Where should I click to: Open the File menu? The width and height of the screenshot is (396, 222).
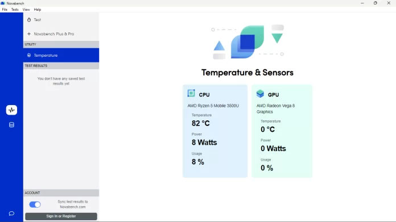coord(5,10)
